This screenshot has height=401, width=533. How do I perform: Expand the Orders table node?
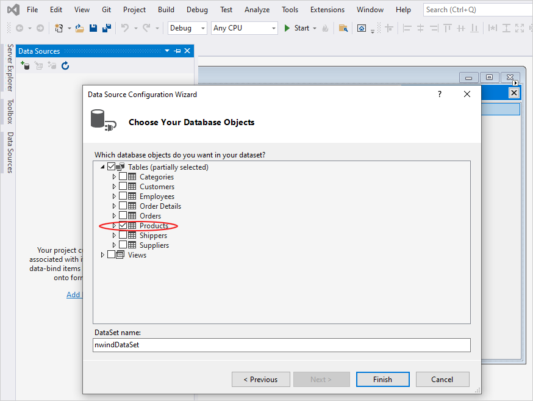tap(114, 216)
